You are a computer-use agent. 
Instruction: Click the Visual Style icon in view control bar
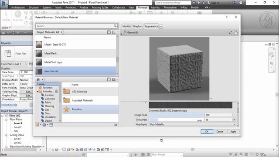point(68,150)
